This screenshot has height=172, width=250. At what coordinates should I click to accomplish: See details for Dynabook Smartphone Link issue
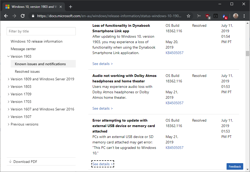tap(103, 64)
